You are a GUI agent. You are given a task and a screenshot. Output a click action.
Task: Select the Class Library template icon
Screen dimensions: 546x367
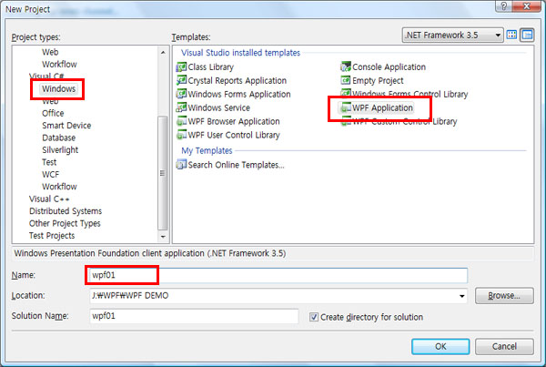(x=181, y=66)
